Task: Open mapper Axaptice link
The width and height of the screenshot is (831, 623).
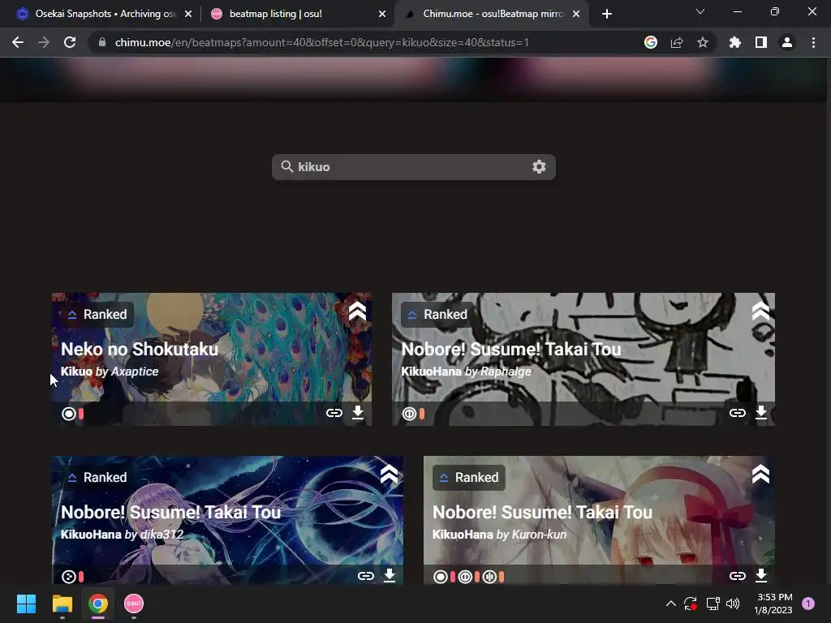Action: 135,372
